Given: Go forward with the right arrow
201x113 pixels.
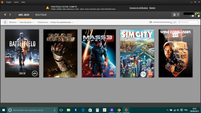Looking at the screenshot, I should click(x=10, y=15).
